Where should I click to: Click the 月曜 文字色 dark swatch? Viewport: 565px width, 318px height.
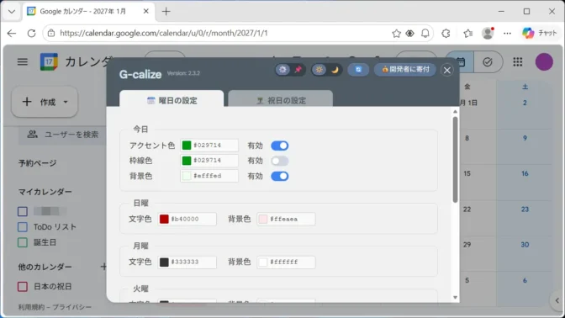(x=164, y=262)
